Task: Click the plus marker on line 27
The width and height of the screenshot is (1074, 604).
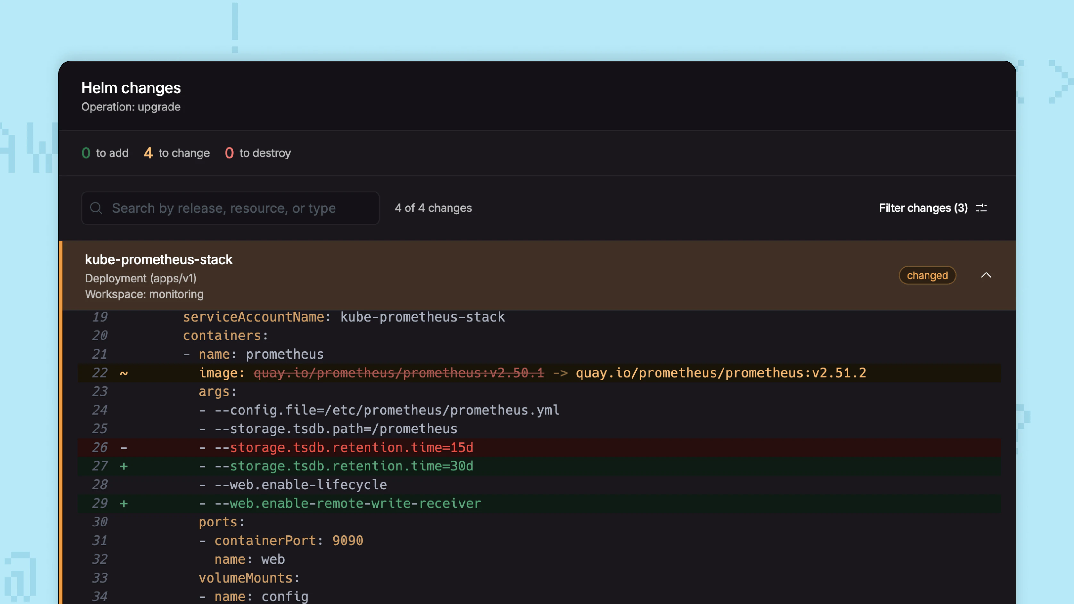Action: point(124,466)
